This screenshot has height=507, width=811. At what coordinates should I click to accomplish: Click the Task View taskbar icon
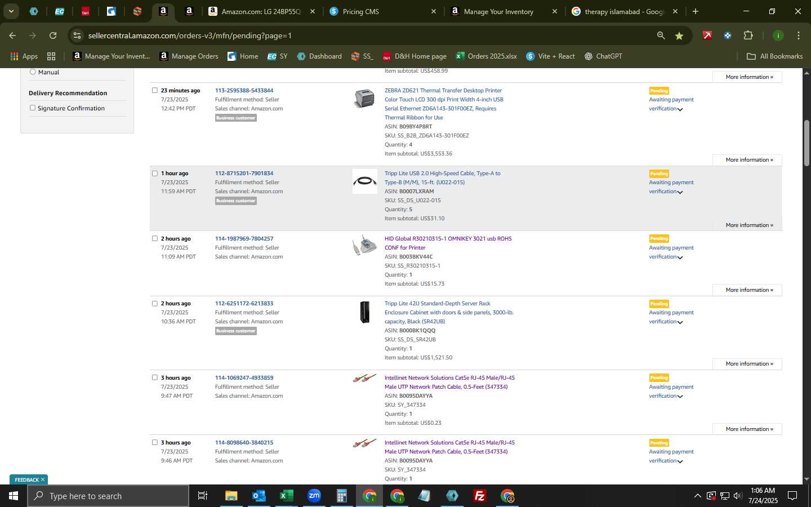coord(203,496)
